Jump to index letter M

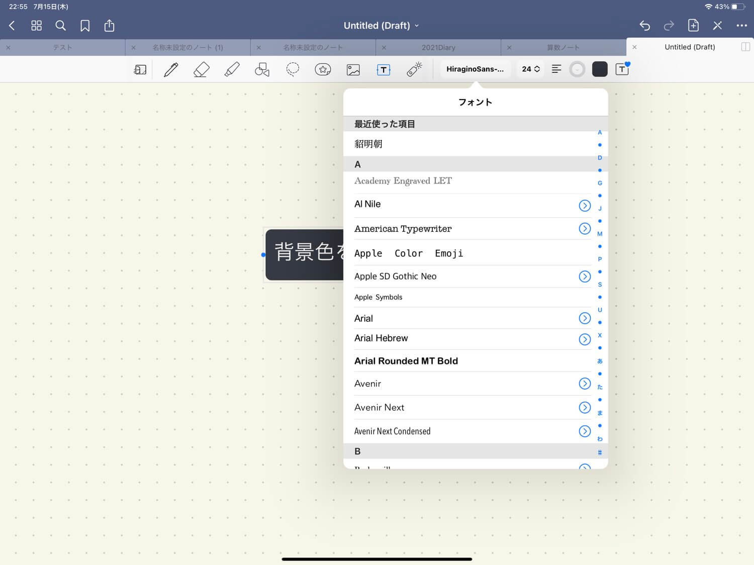pyautogui.click(x=600, y=234)
